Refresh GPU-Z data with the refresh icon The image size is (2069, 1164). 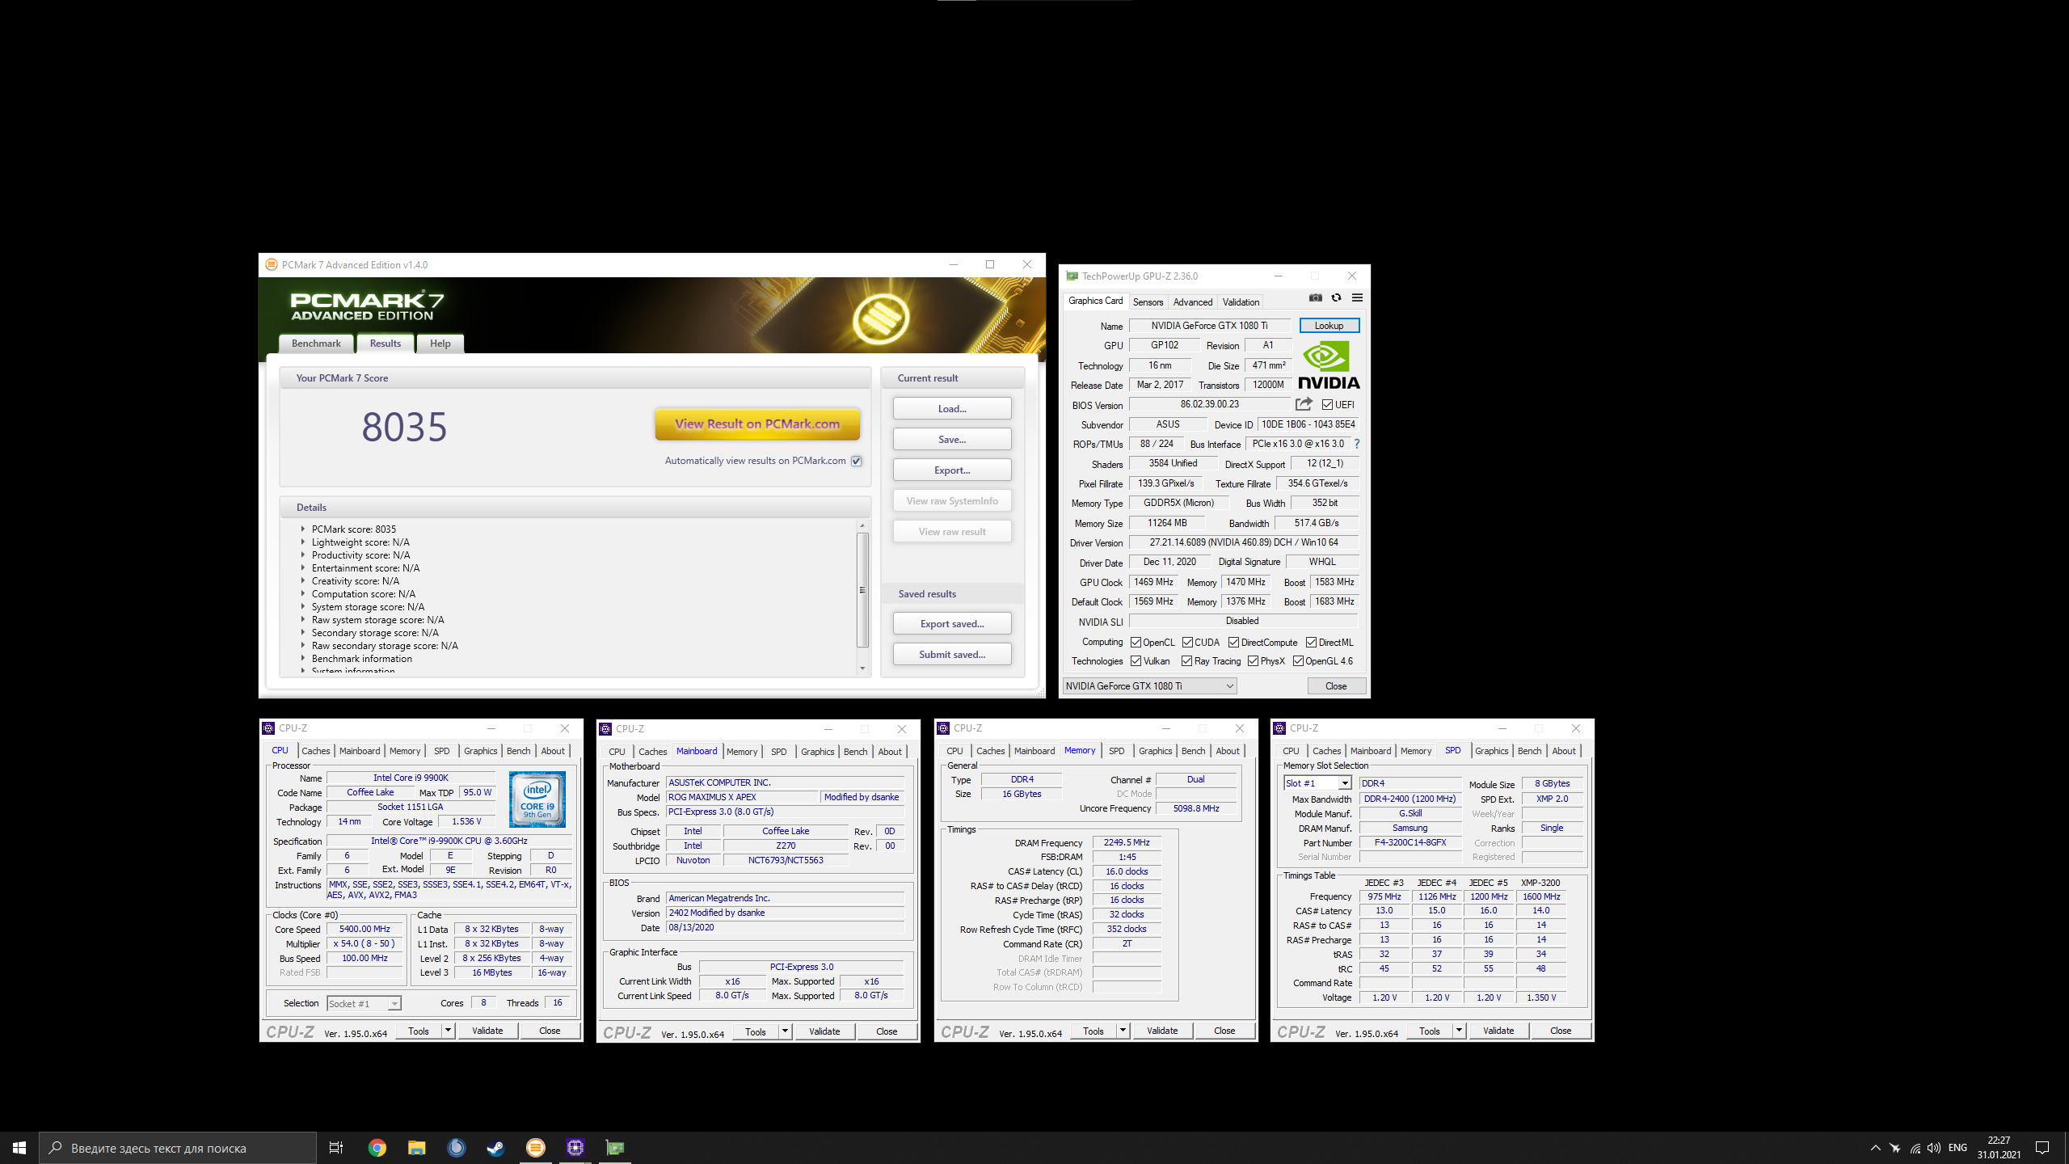click(x=1337, y=298)
